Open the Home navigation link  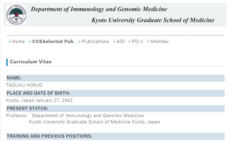click(x=19, y=42)
